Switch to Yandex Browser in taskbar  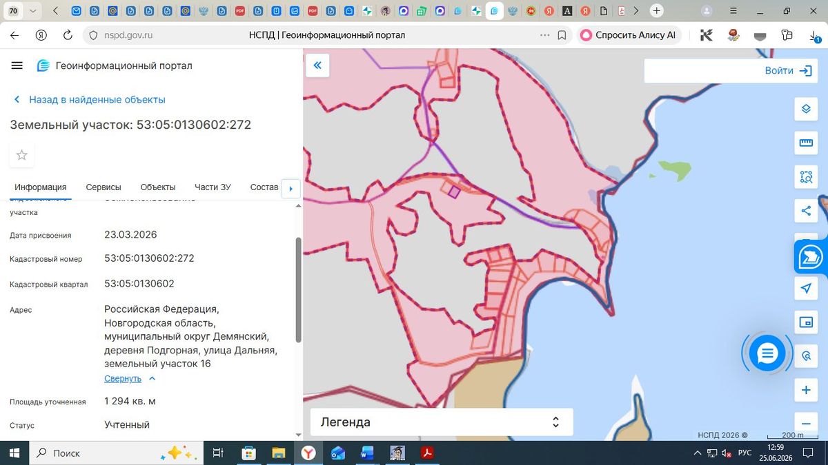click(x=308, y=453)
